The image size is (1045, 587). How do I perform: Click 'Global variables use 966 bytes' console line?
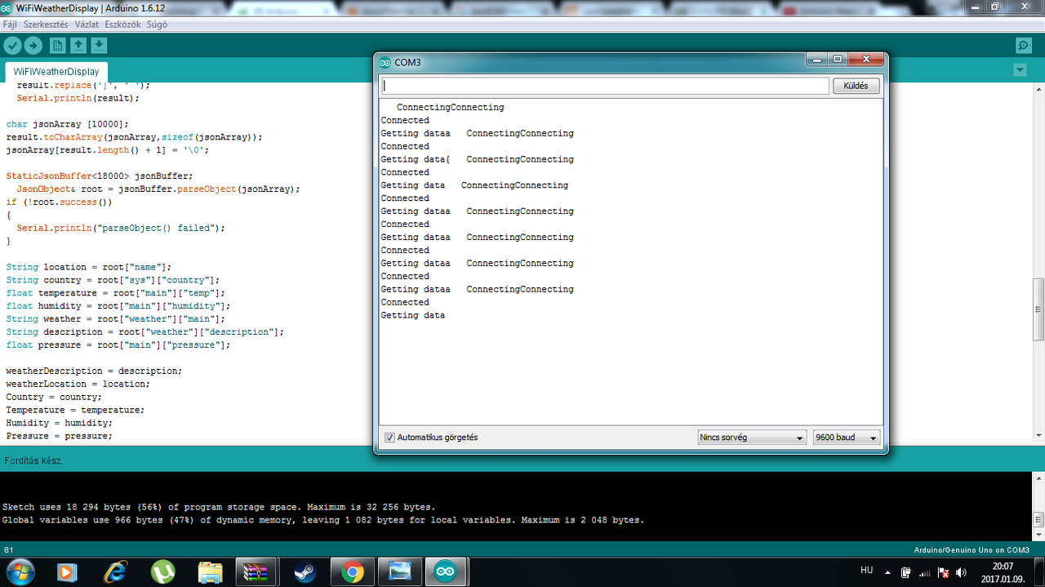click(323, 520)
